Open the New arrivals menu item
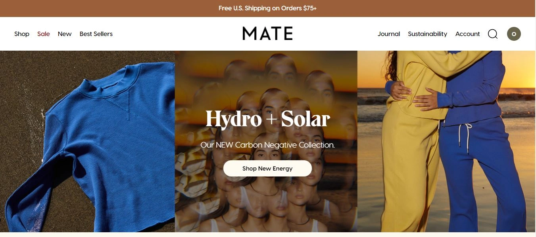Viewport: 536px width, 237px height. (x=65, y=34)
